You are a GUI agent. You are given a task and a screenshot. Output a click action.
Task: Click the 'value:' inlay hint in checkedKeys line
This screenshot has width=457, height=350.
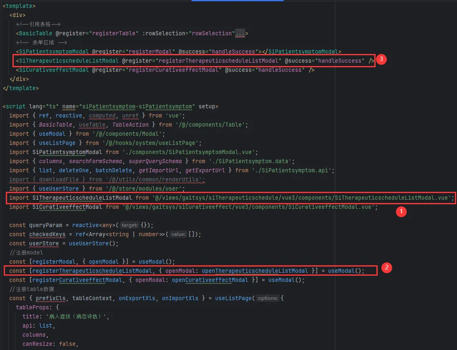[x=178, y=234]
